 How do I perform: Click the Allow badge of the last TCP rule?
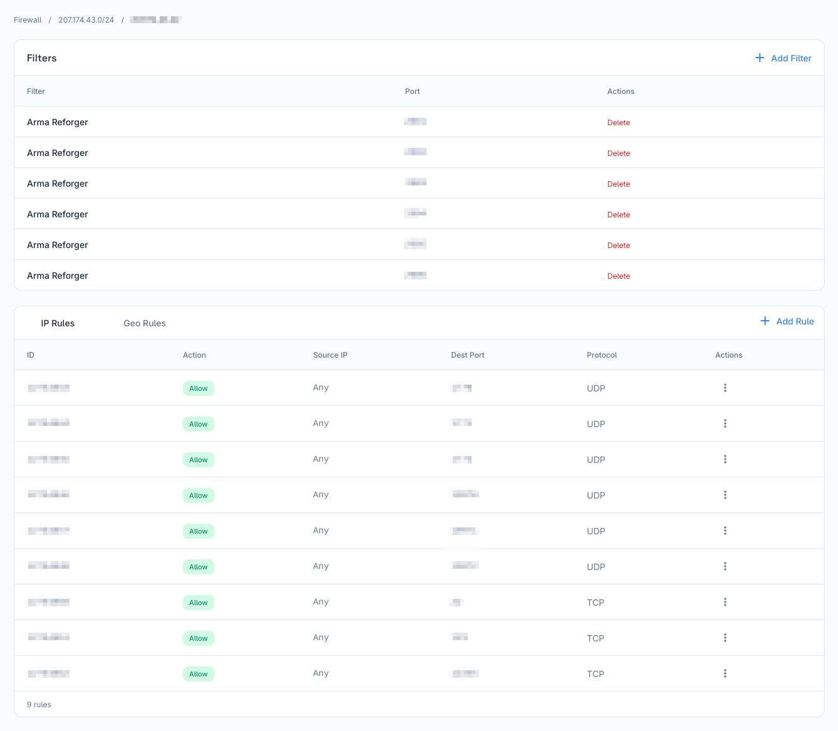[x=199, y=674]
